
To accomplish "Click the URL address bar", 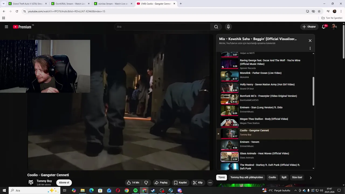I will (162, 11).
